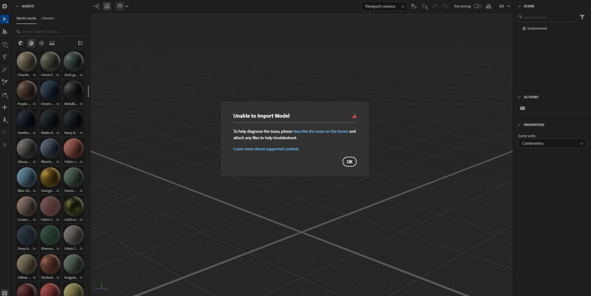Click the Scene filter funnel icon
591x296 pixels.
coord(582,17)
